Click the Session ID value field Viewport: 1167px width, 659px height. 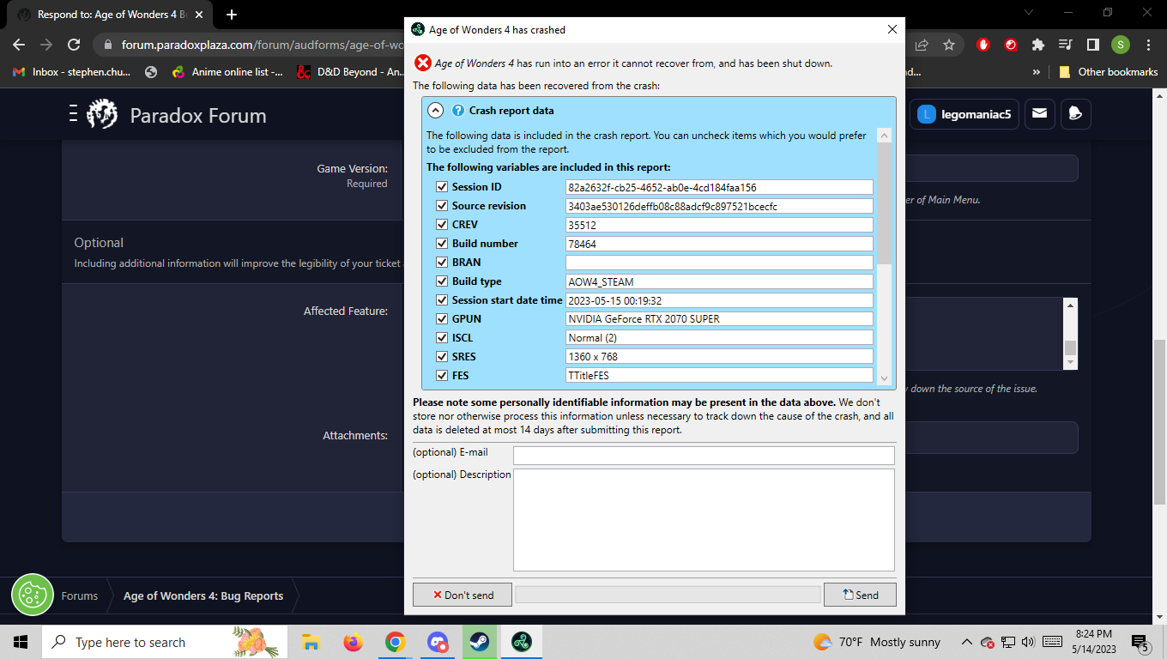[719, 187]
